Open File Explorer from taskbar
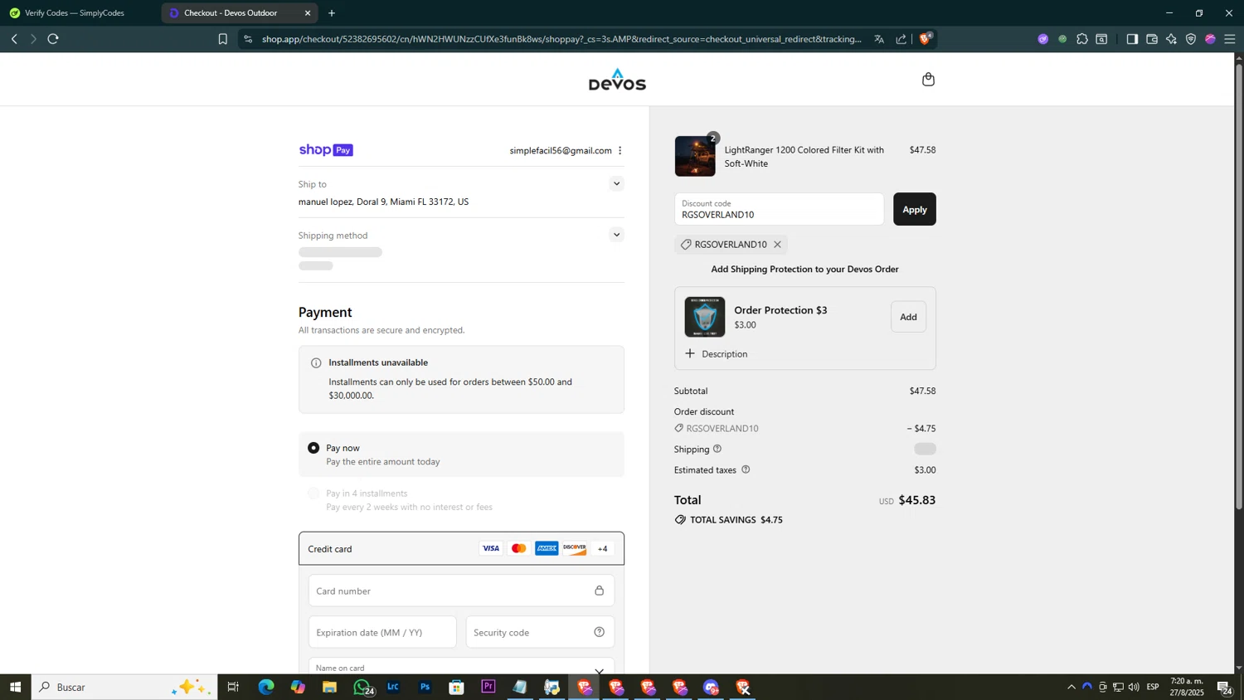 point(329,687)
